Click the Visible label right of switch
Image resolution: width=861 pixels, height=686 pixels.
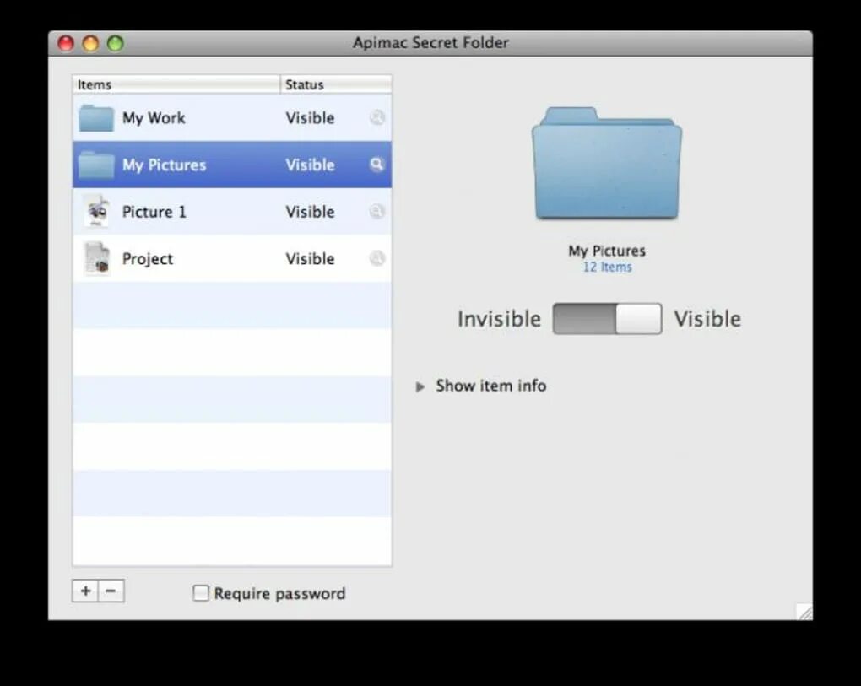point(707,319)
